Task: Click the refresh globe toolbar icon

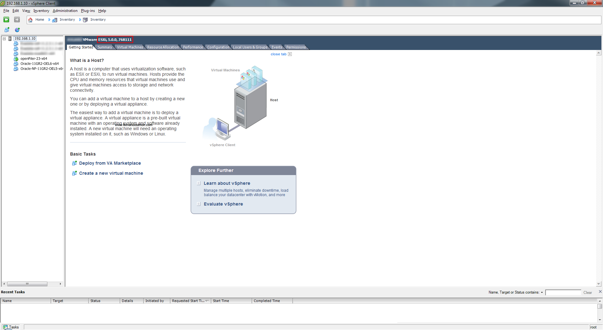Action: [x=17, y=30]
